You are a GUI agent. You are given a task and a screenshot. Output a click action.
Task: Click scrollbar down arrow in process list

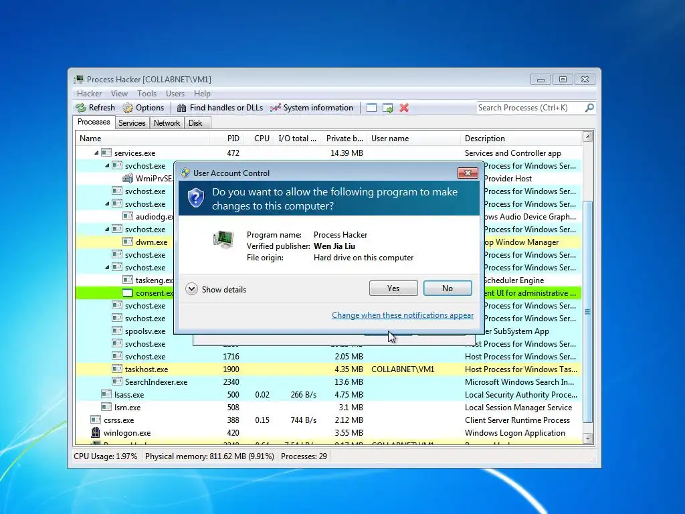587,438
